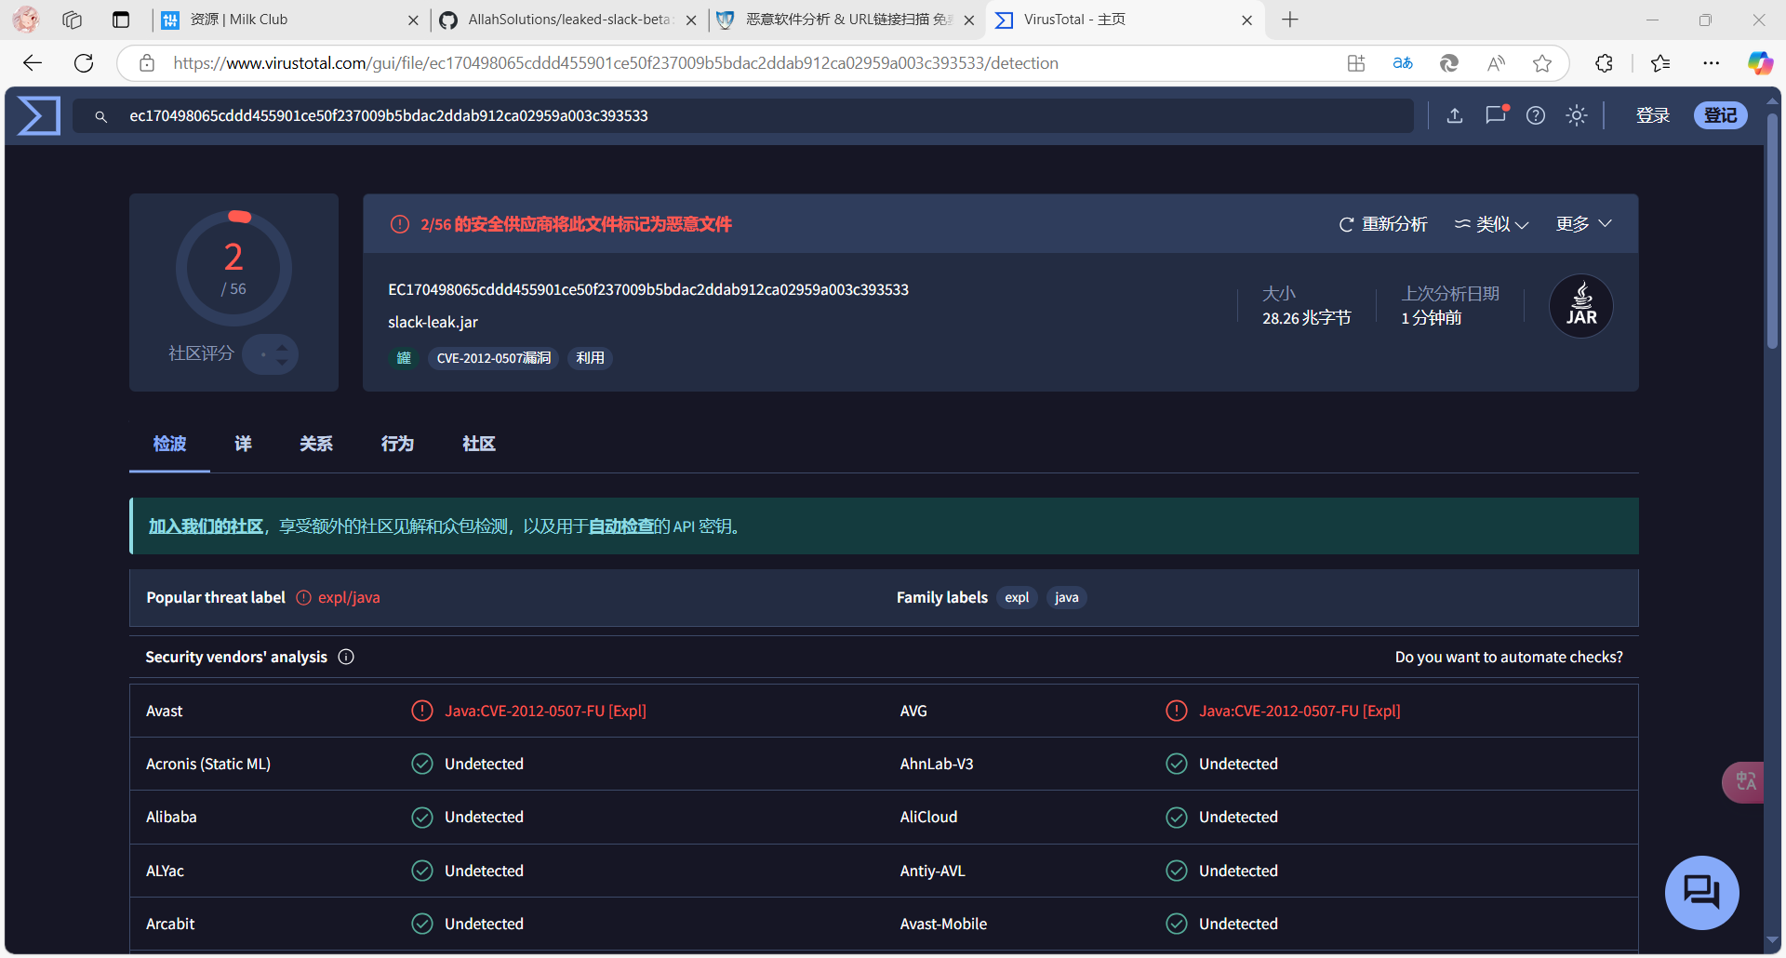The height and width of the screenshot is (958, 1786).
Task: Open a new browser tab
Action: pos(1290,20)
